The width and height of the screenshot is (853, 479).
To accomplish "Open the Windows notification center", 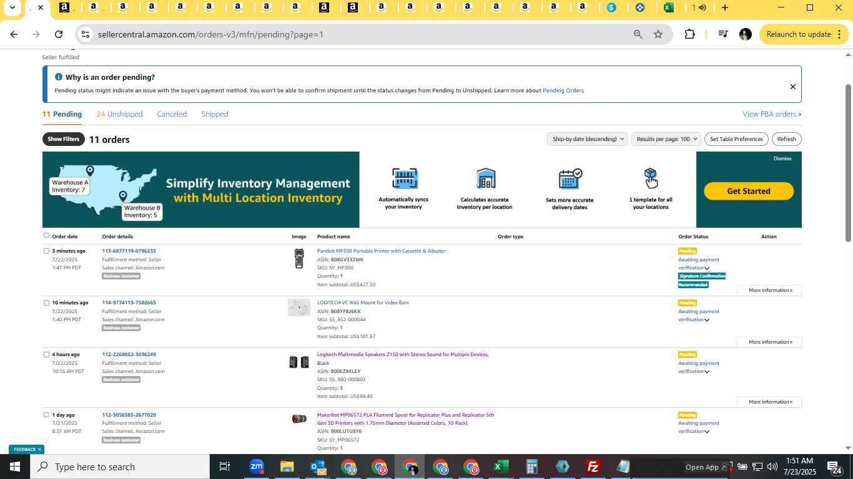I will click(834, 467).
